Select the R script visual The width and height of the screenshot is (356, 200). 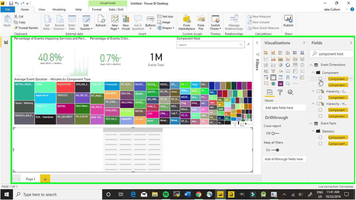coord(288,78)
